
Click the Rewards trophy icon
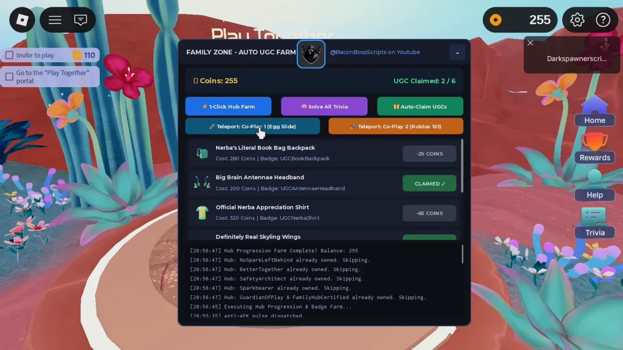[595, 142]
